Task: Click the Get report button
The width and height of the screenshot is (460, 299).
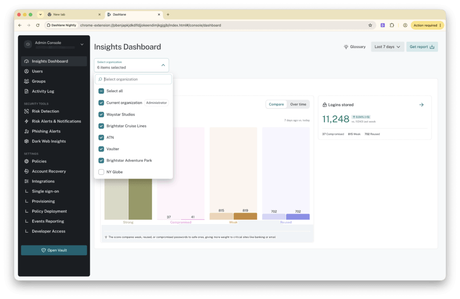Action: (x=422, y=47)
